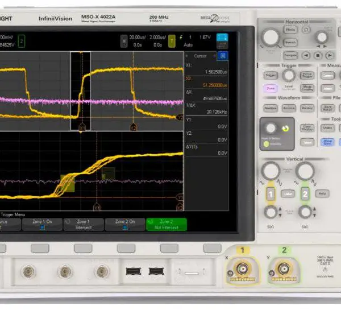The image size is (341, 310).
Task: Push the Horiz button in Horizontal section
Action: pyautogui.click(x=290, y=30)
